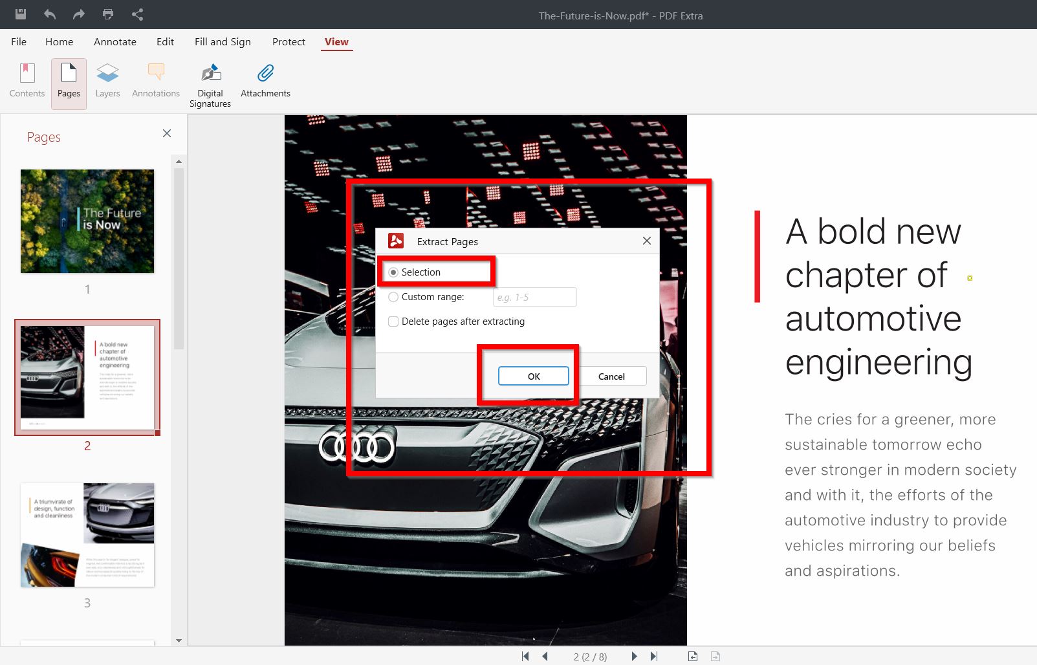This screenshot has width=1037, height=665.
Task: Show the Attachments panel
Action: pos(265,82)
